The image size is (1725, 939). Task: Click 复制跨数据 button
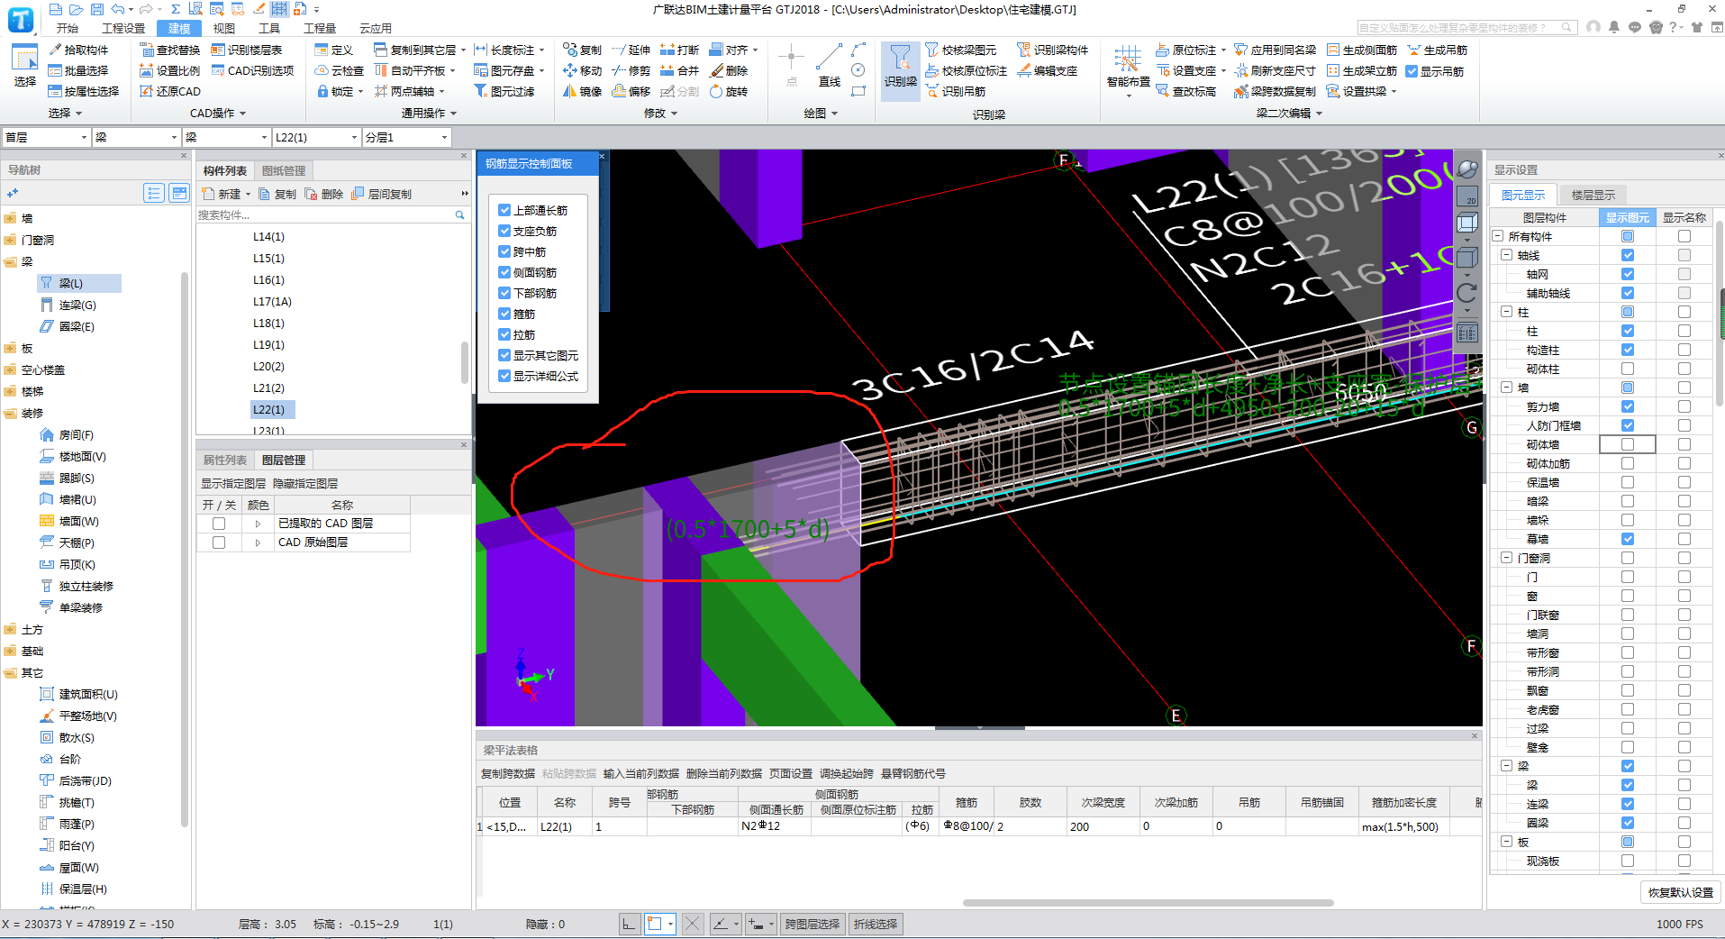click(x=508, y=773)
